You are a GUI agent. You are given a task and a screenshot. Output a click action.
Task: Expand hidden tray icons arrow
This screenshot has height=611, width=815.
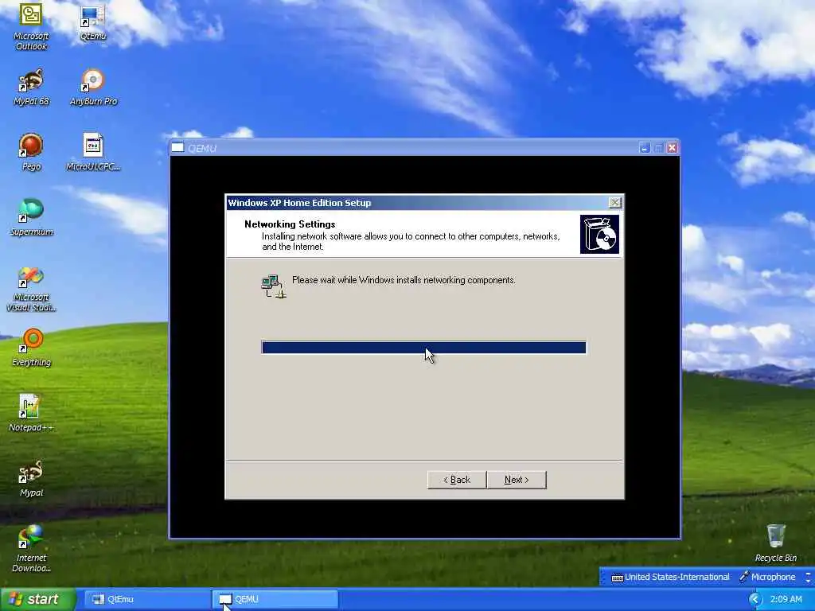pos(755,600)
